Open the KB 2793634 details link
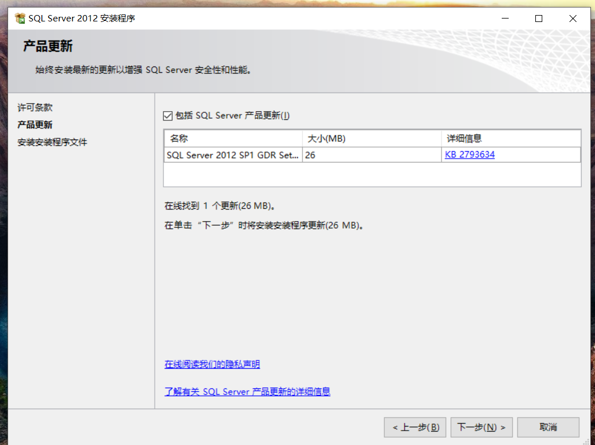595x445 pixels. (469, 155)
